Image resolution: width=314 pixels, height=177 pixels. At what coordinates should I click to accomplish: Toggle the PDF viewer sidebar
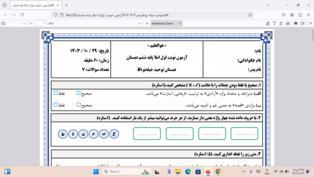[4, 23]
